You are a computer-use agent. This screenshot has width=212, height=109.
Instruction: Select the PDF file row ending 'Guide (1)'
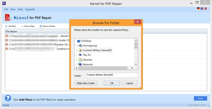37,40
